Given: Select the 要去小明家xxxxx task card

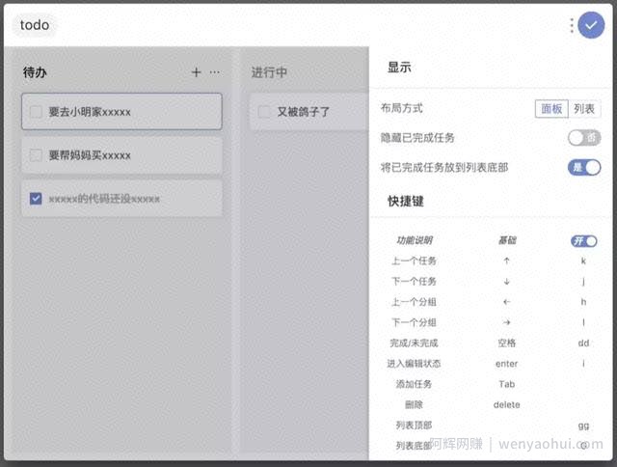Looking at the screenshot, I should click(121, 111).
